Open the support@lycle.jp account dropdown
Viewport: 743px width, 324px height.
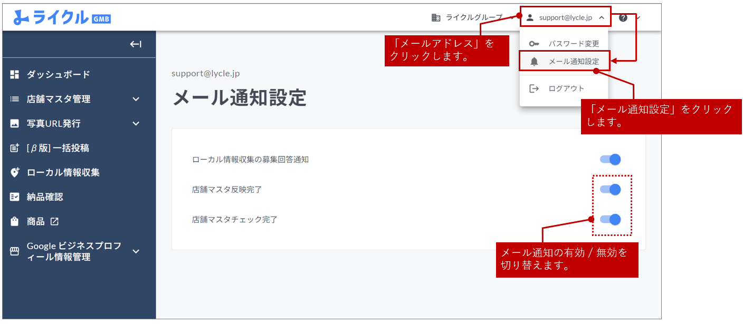(x=565, y=17)
